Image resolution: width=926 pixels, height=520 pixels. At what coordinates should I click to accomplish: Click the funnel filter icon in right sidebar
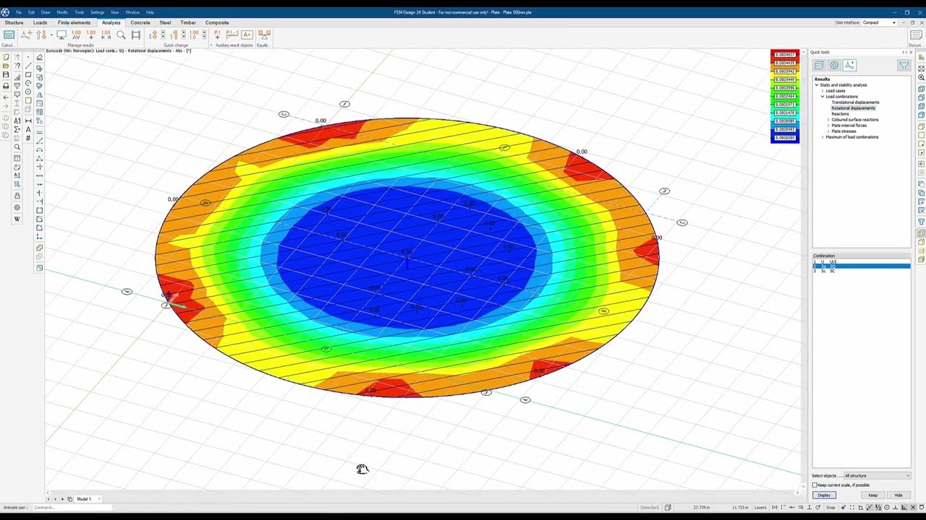921,222
